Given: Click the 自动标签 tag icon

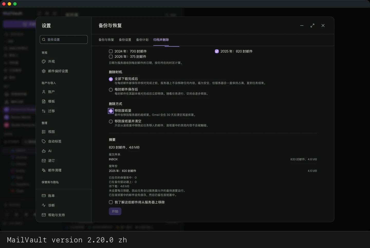Looking at the screenshot, I should point(44,141).
